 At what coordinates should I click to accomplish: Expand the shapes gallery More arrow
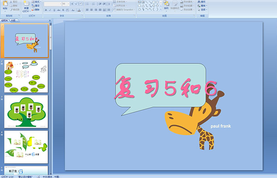(x=161, y=10)
